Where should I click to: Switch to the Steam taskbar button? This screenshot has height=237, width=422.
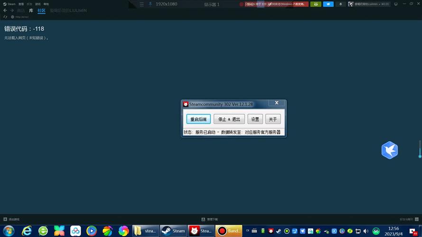click(173, 231)
